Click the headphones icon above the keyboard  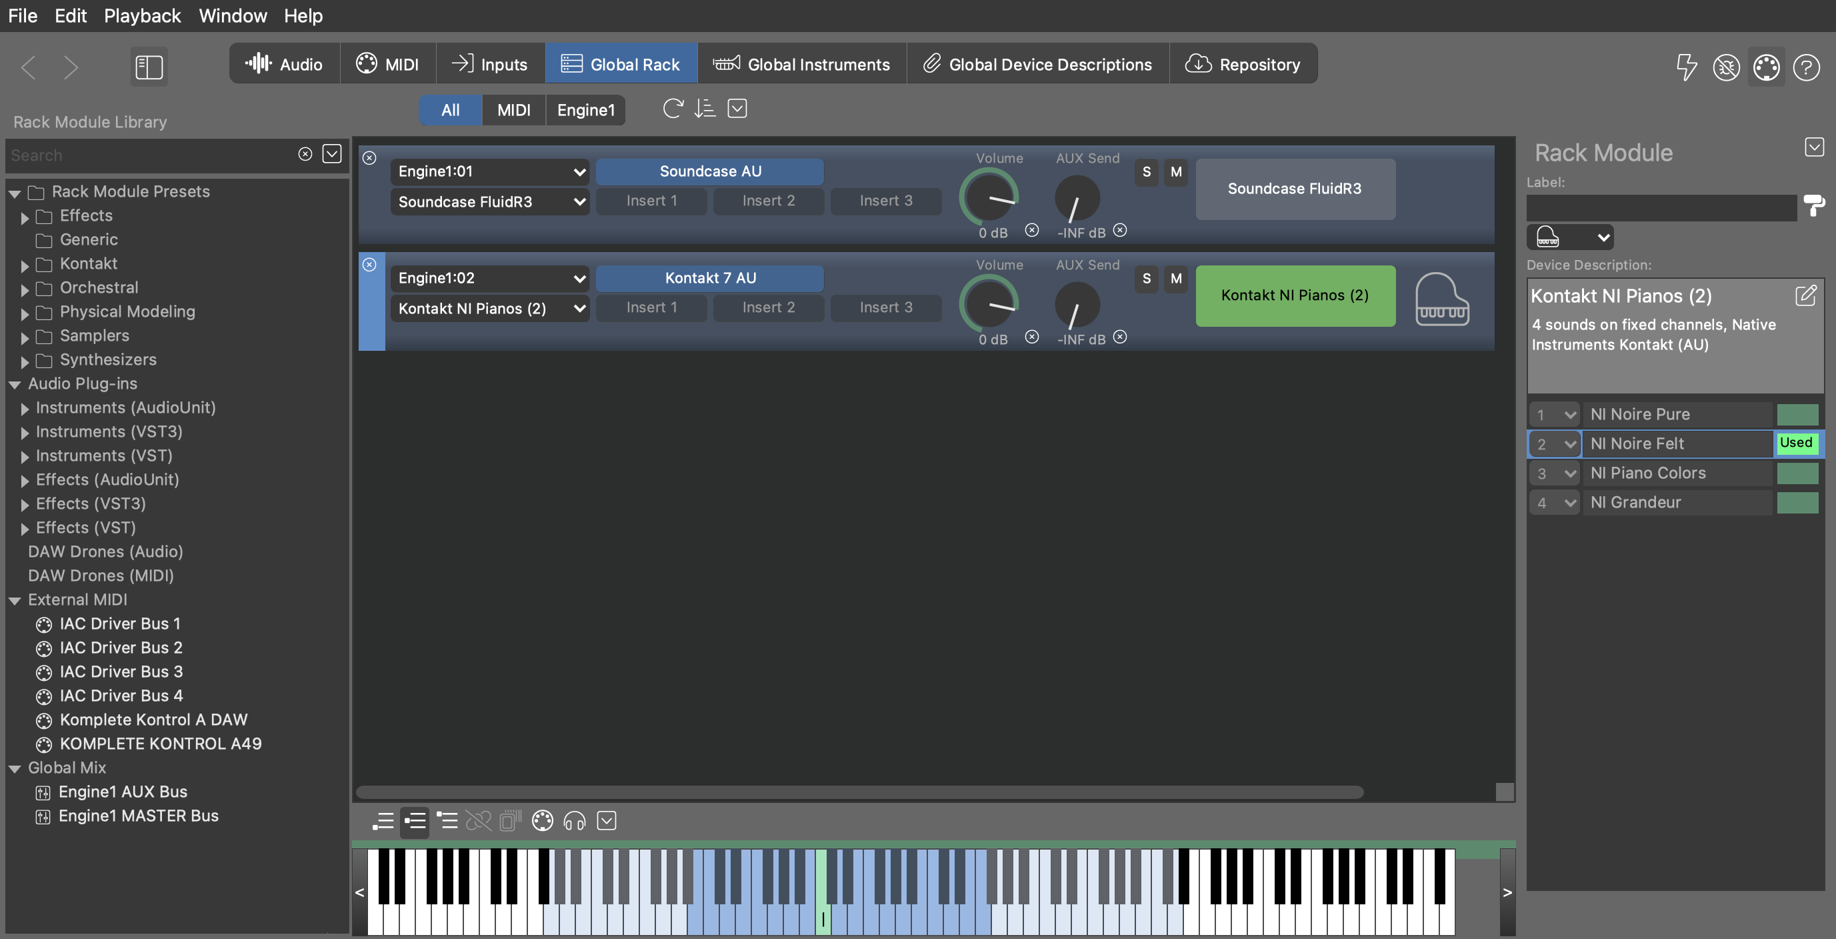pyautogui.click(x=575, y=821)
